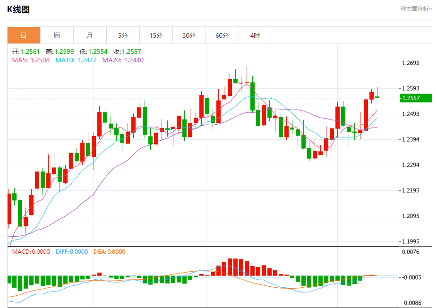The image size is (437, 308).
Task: Click the DIFF:0.0000 indicator label
Action: tap(72, 252)
